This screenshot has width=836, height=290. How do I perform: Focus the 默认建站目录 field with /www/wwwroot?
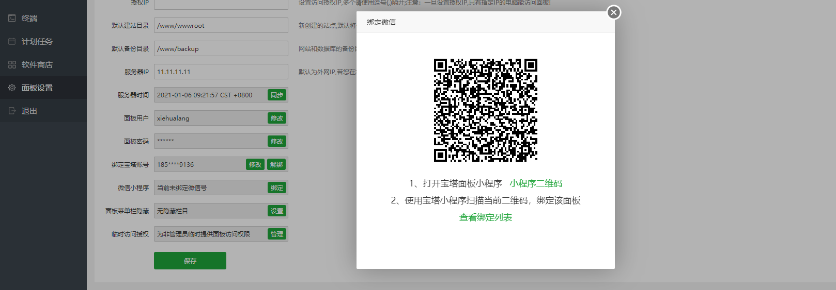coord(221,25)
